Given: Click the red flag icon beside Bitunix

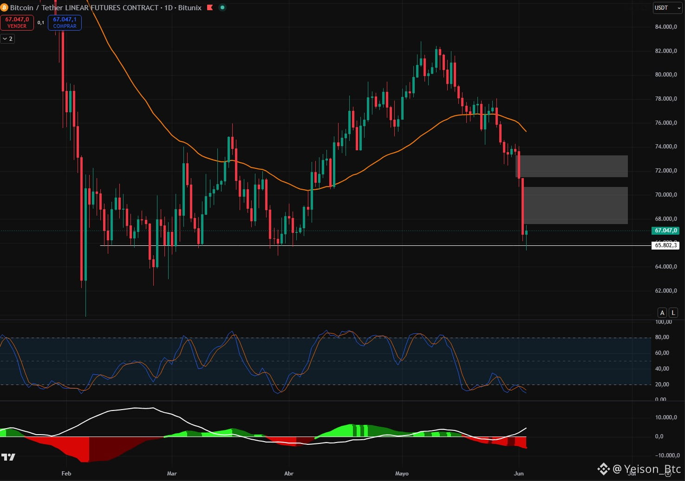Looking at the screenshot, I should (x=210, y=7).
